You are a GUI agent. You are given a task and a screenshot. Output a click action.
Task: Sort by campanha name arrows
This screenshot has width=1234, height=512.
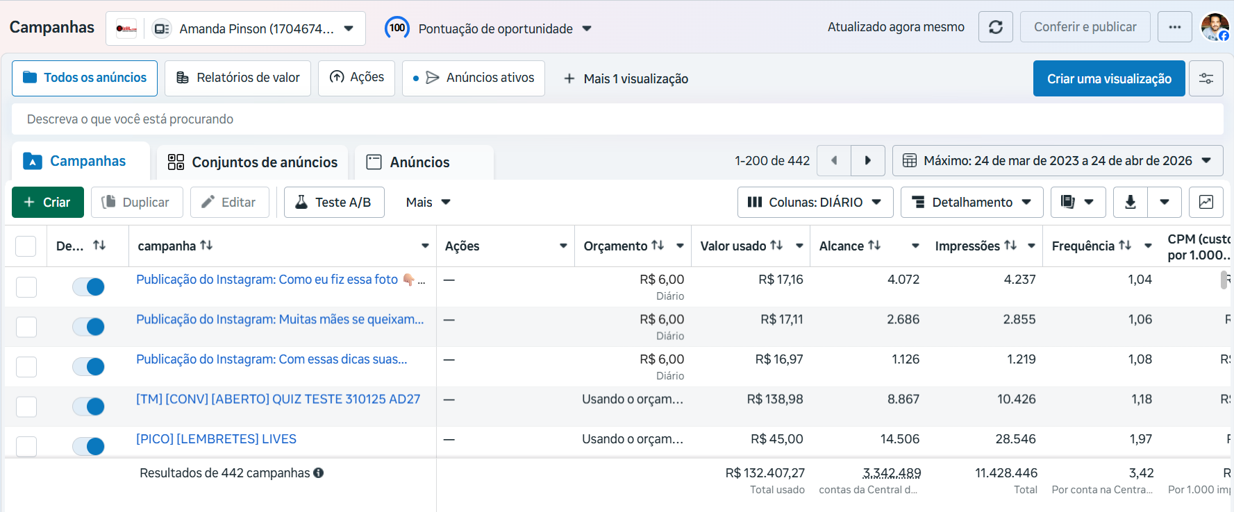(206, 245)
